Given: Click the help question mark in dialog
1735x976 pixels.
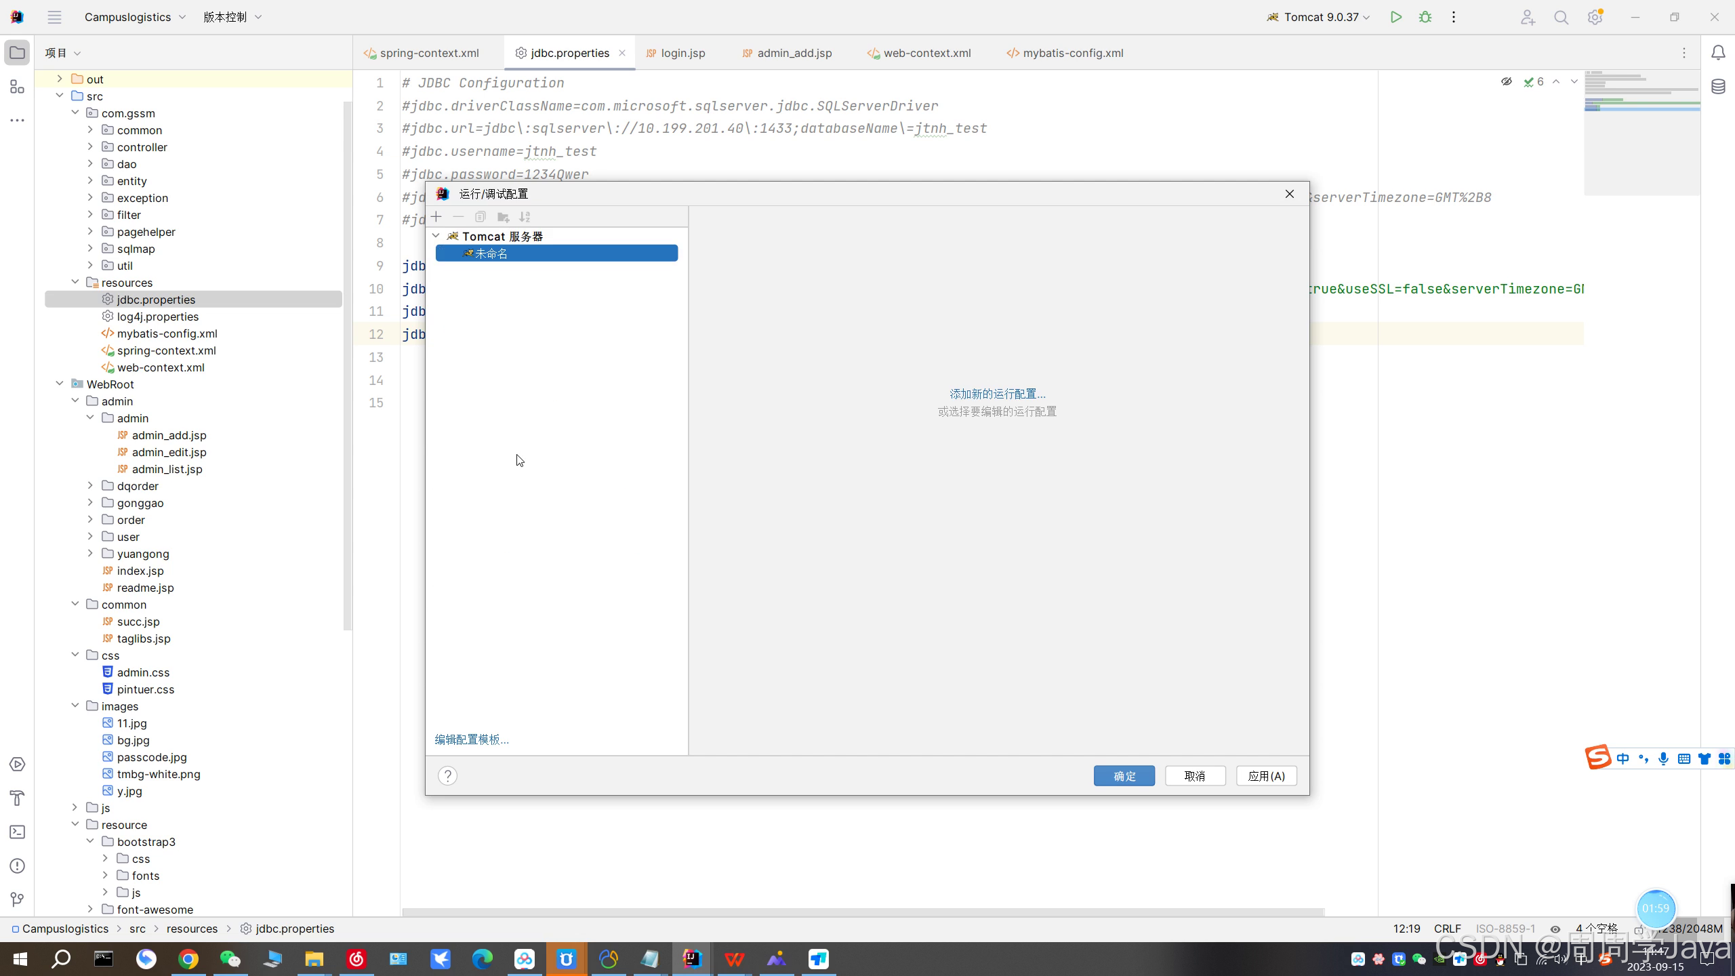Looking at the screenshot, I should 447,776.
